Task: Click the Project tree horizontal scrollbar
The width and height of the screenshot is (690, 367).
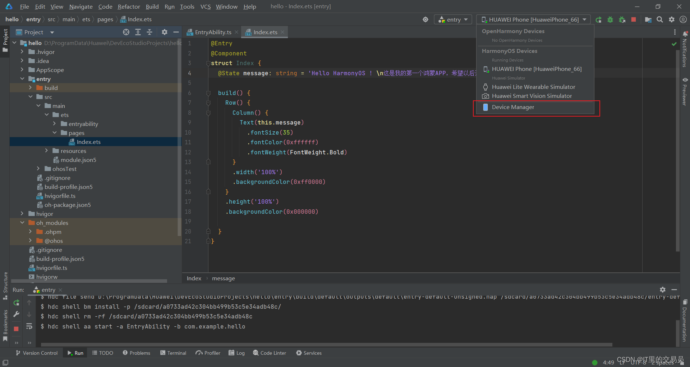Action: pyautogui.click(x=89, y=281)
